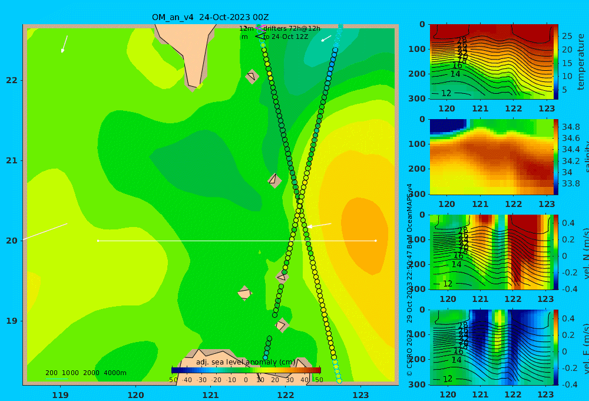Image resolution: width=589 pixels, height=401 pixels.
Task: Click the '33.8' tick on salinity colorbar
Action: [x=571, y=183]
